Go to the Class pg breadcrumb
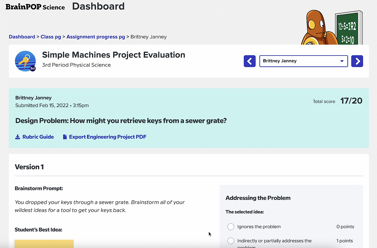 point(51,37)
